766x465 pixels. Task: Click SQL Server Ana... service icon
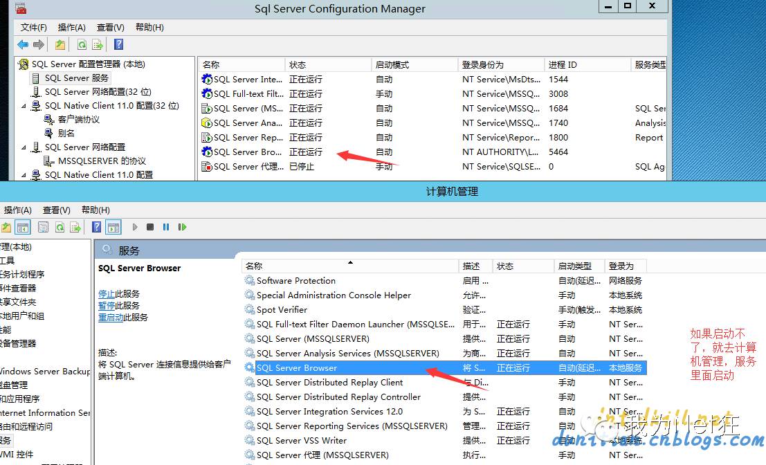[207, 123]
